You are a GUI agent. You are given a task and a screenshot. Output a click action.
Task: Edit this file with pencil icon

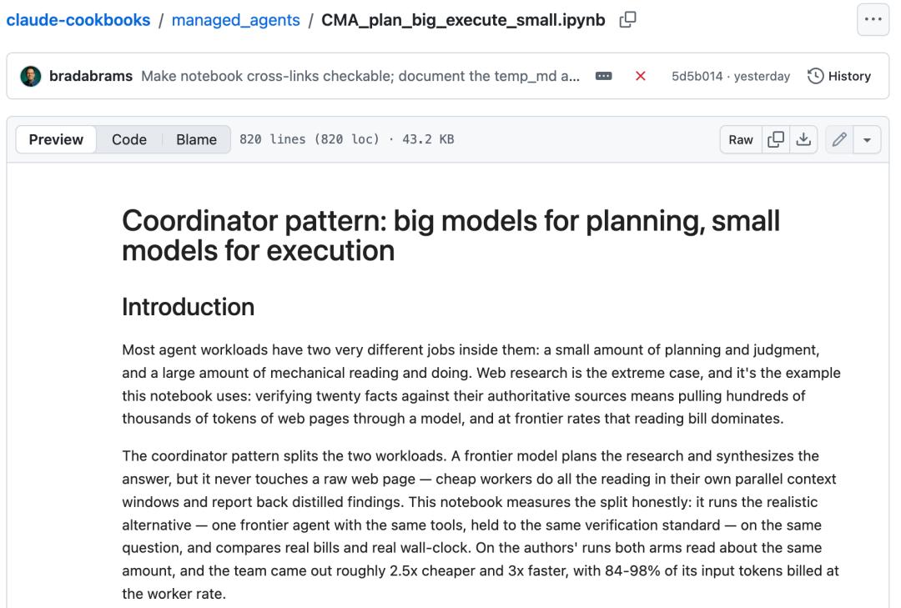pyautogui.click(x=839, y=139)
